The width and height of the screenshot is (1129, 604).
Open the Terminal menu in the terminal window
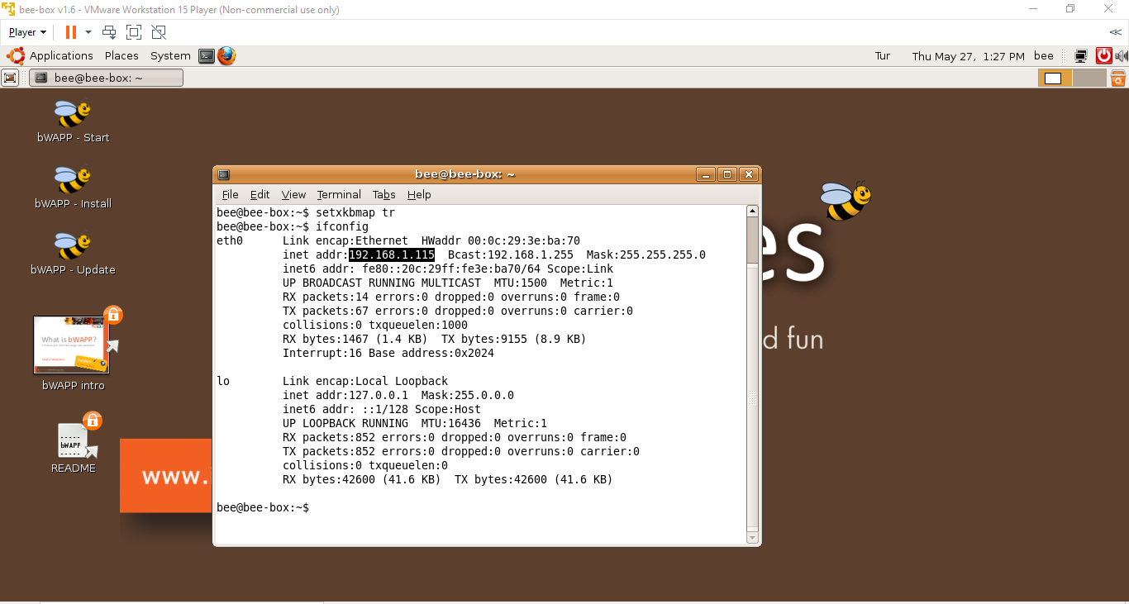(339, 194)
